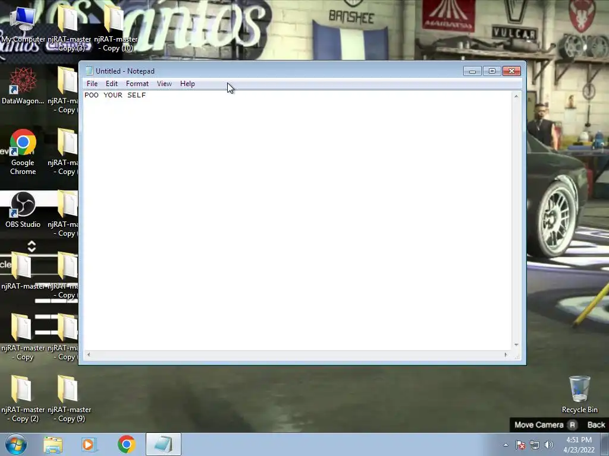The height and width of the screenshot is (456, 609).
Task: Open the Help menu in Notepad
Action: click(187, 84)
